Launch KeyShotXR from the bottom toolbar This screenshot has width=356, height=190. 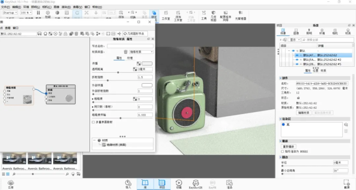tap(195, 183)
